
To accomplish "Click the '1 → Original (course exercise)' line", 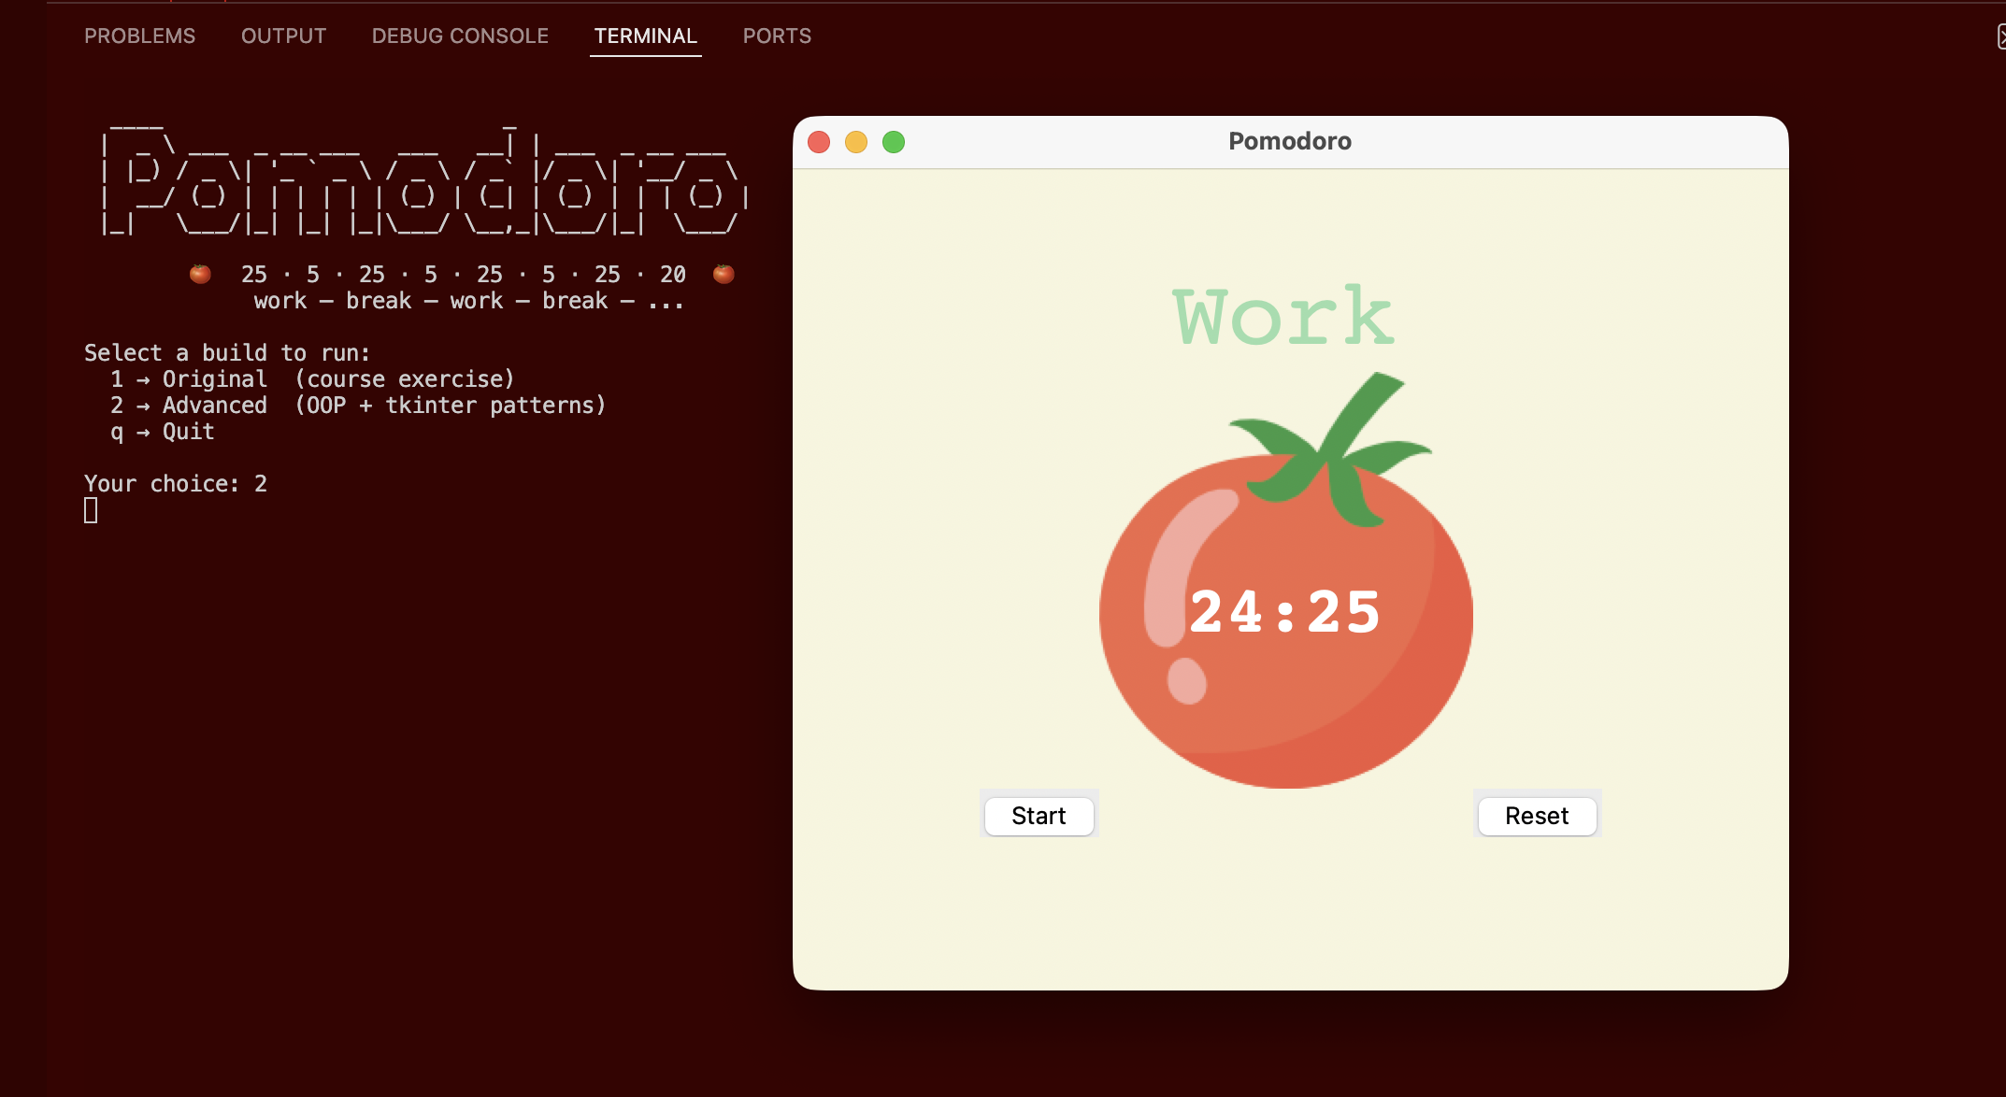I will click(x=312, y=379).
